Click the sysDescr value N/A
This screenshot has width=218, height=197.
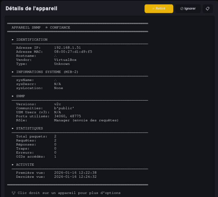point(57,84)
